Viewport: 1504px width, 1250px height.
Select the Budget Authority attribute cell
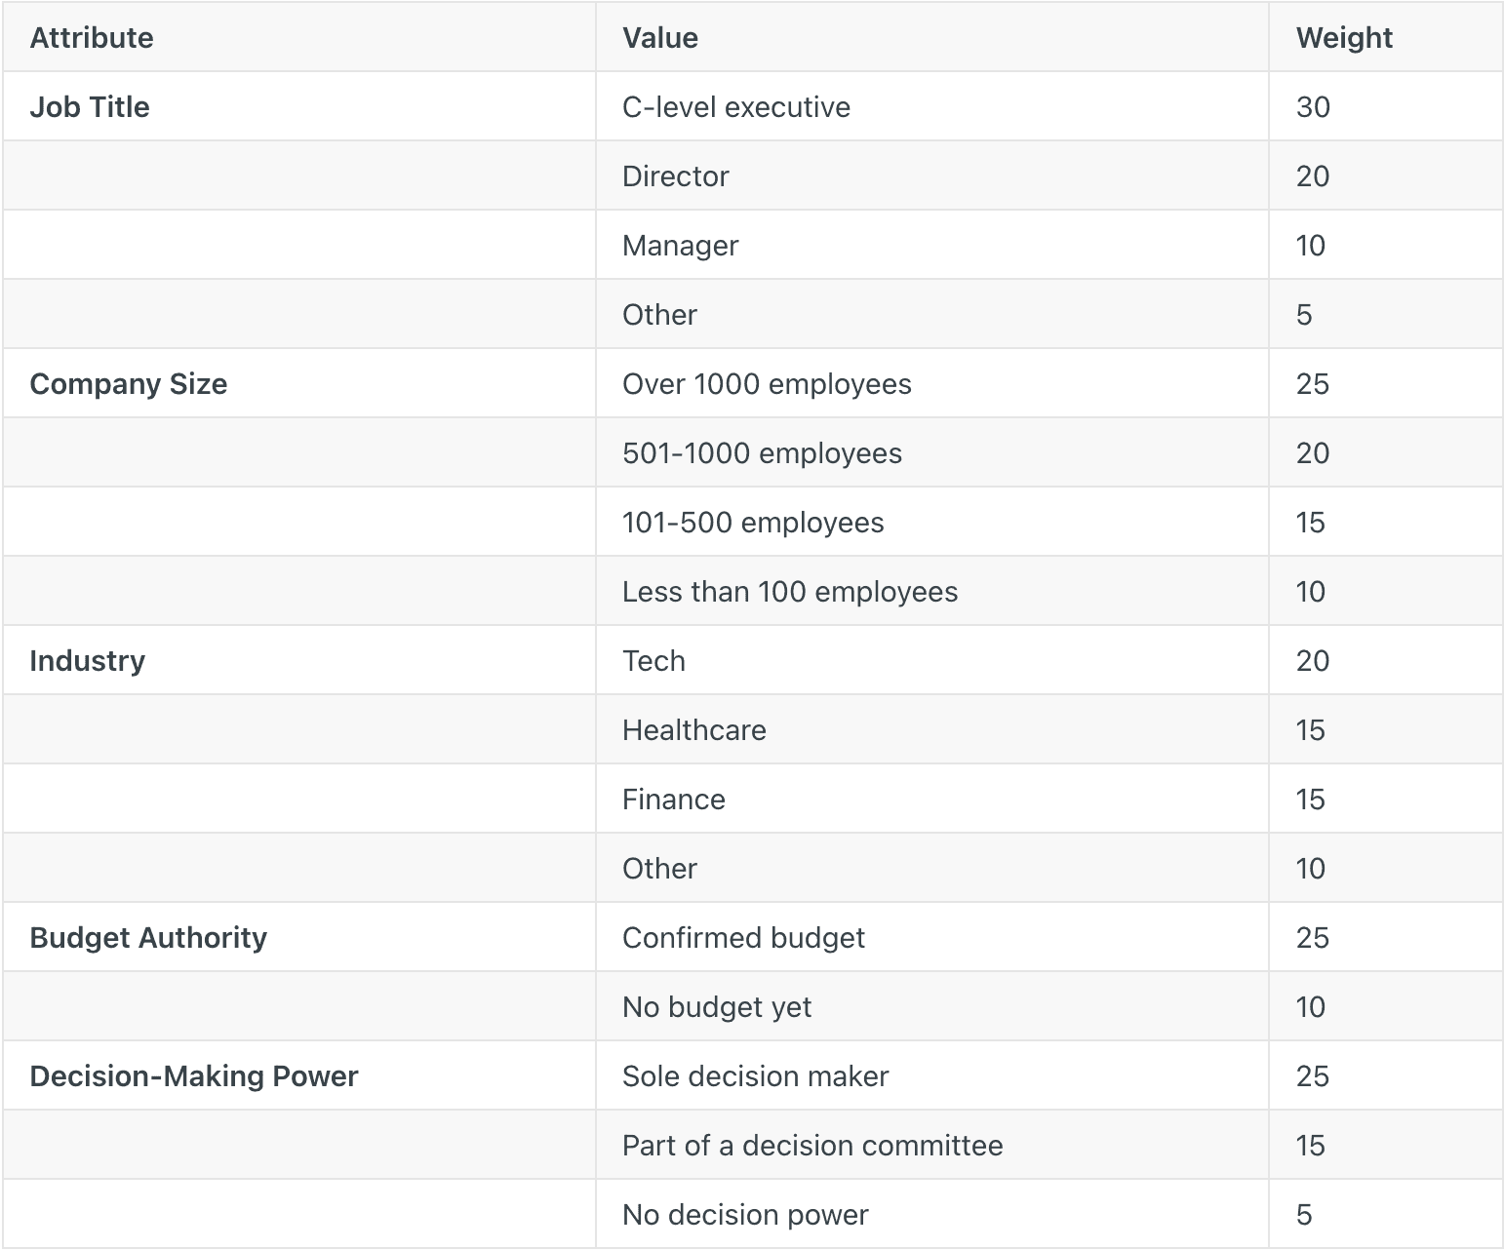(x=148, y=938)
